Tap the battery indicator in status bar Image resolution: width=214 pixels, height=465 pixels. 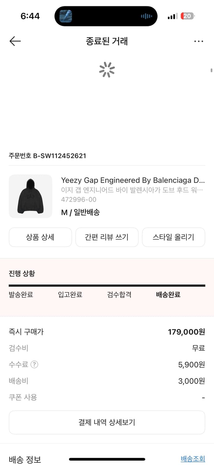[187, 16]
